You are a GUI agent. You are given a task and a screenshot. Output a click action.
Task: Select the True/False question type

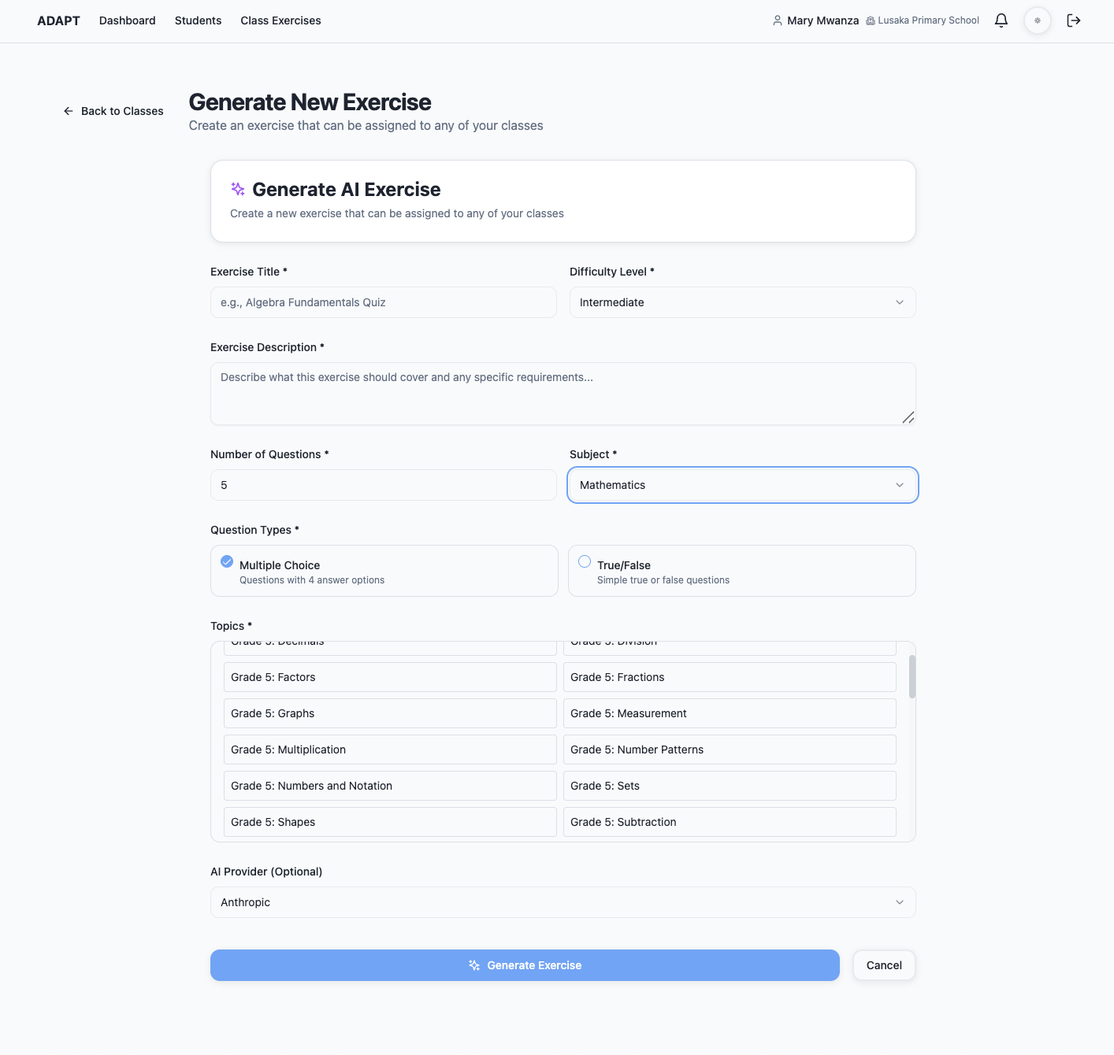(x=742, y=571)
